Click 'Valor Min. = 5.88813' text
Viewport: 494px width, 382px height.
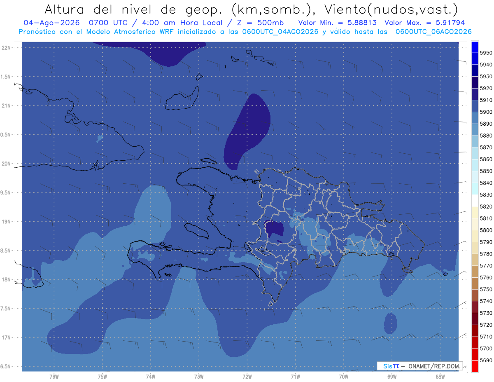338,23
